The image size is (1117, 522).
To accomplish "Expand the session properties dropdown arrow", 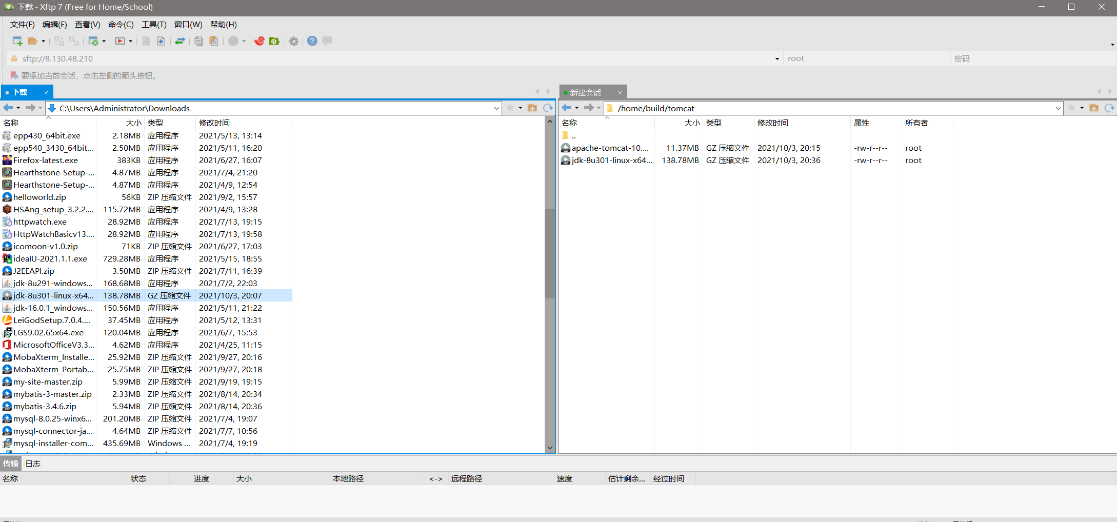I will point(104,41).
